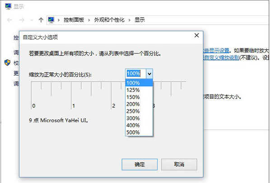Open the recent locations chevron
The height and width of the screenshot is (183, 270).
pos(32,20)
